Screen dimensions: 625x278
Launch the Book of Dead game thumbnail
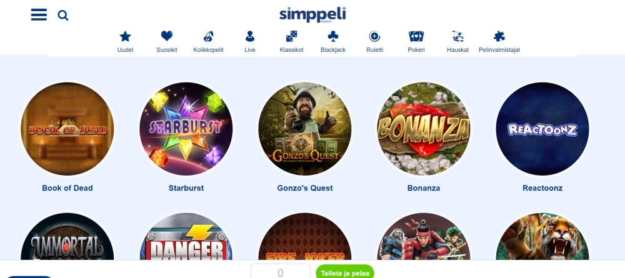[x=67, y=129]
